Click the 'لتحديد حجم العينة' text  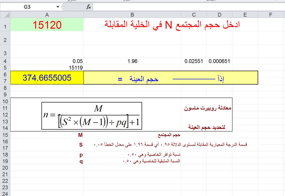click(x=207, y=127)
